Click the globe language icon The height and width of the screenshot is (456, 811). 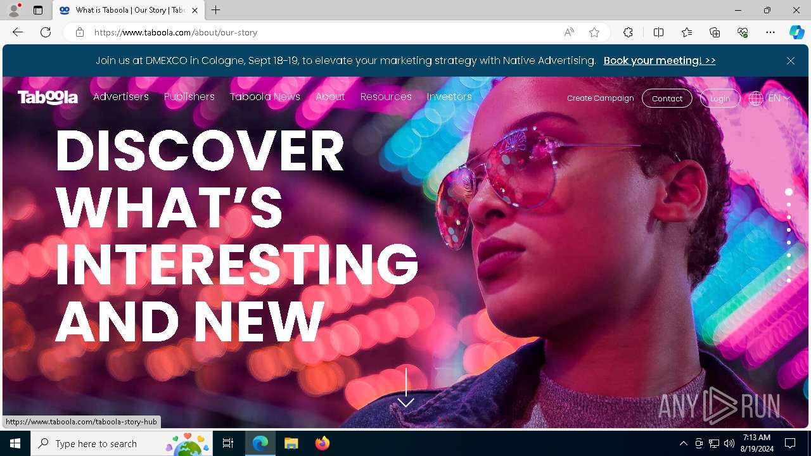click(756, 98)
